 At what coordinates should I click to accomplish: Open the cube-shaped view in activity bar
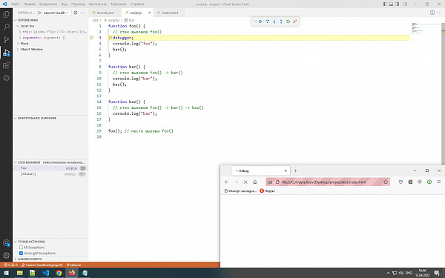[x=6, y=78]
